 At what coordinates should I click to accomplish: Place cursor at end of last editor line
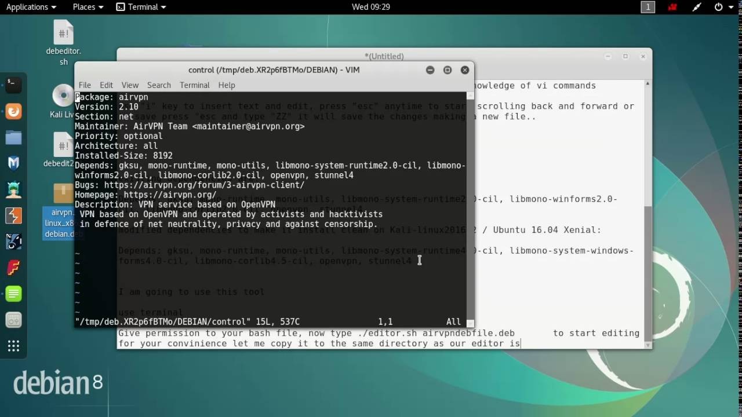521,343
